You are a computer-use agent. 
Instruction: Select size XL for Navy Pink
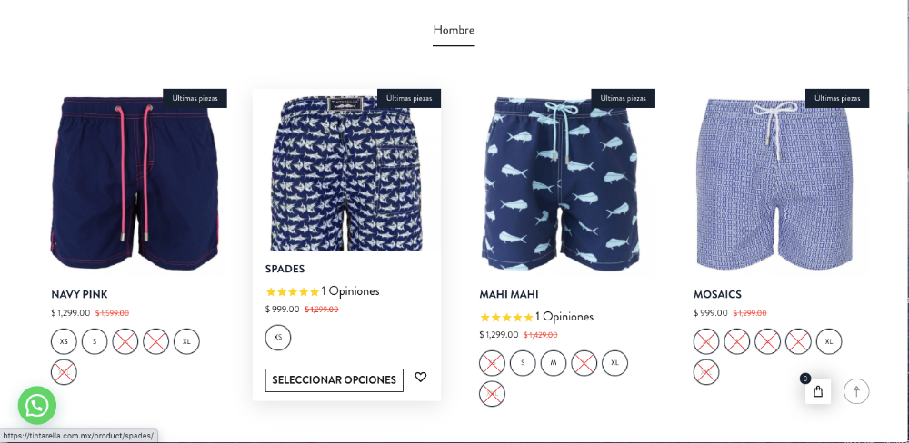[186, 341]
